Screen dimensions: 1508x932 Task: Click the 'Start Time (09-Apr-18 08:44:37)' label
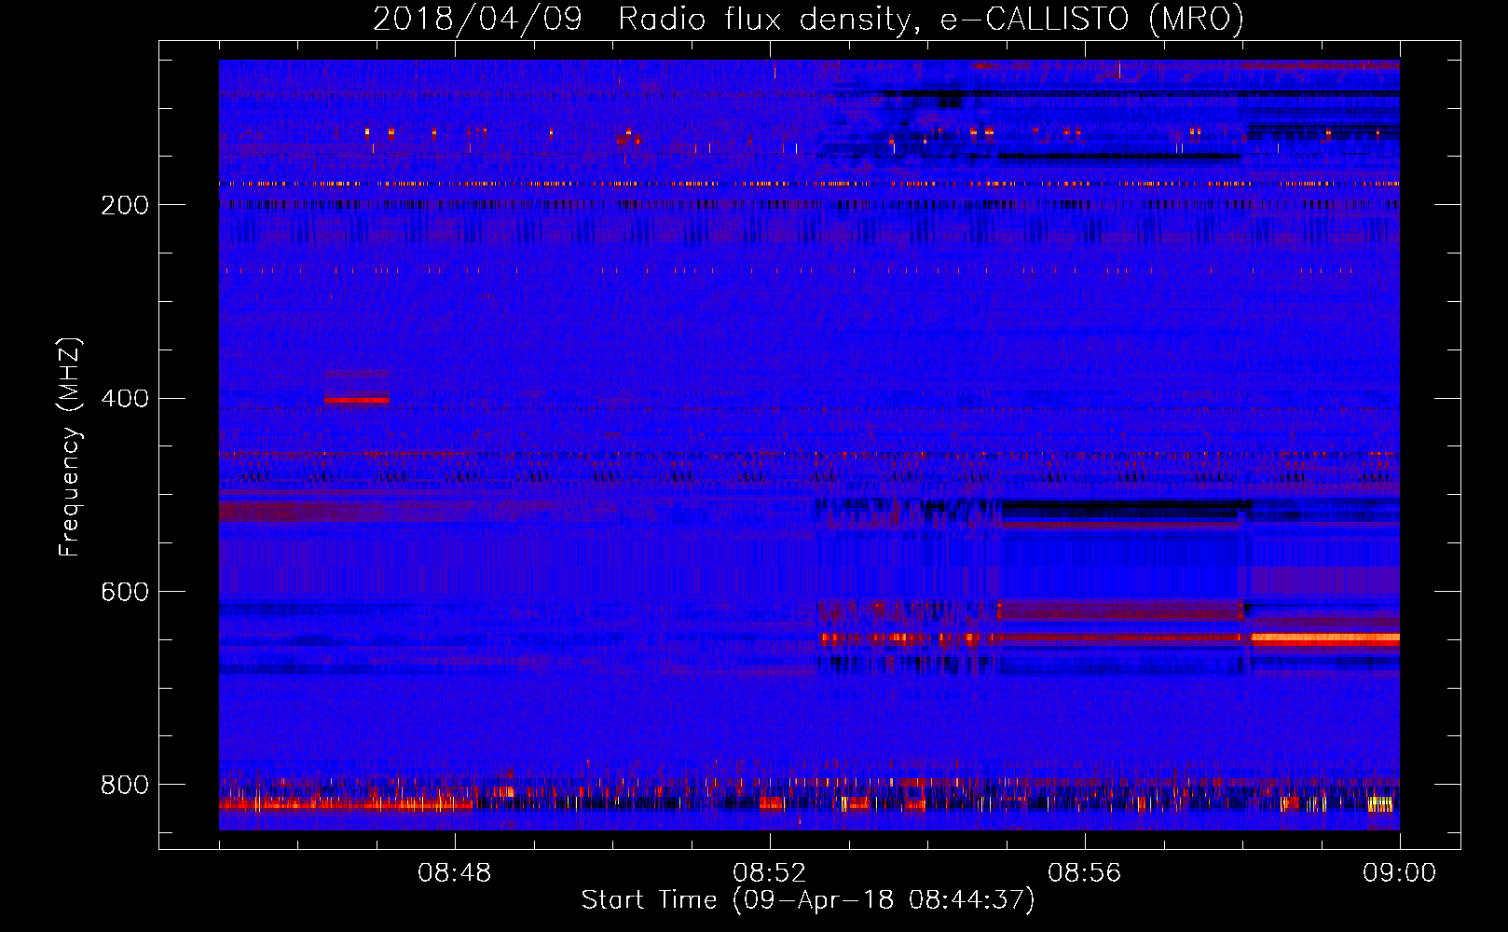(x=808, y=900)
